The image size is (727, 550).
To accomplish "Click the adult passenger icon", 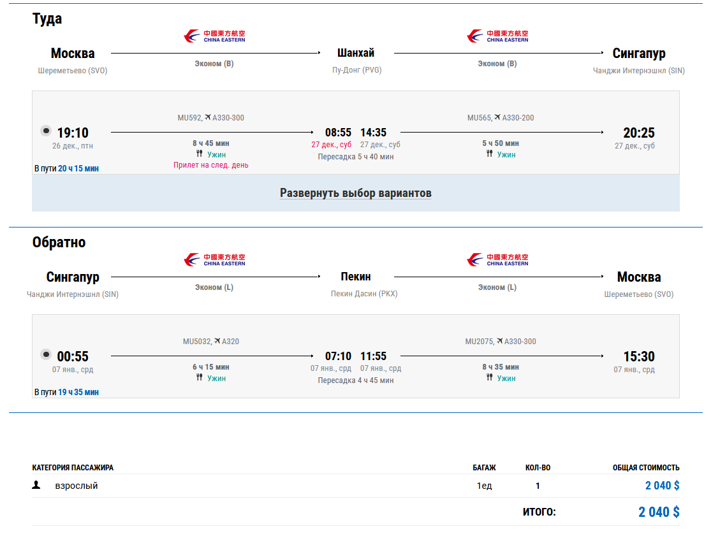I will [x=36, y=485].
